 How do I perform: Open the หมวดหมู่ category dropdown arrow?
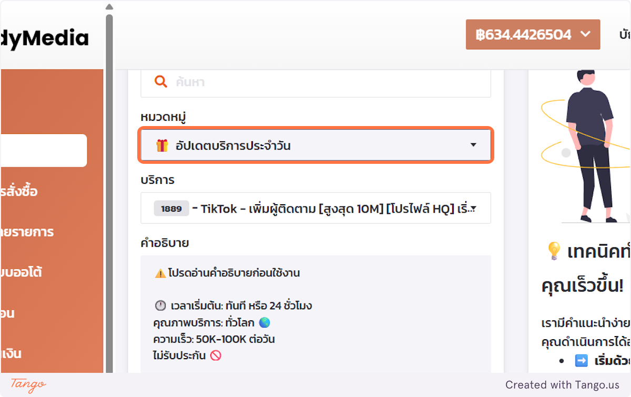[x=473, y=145]
